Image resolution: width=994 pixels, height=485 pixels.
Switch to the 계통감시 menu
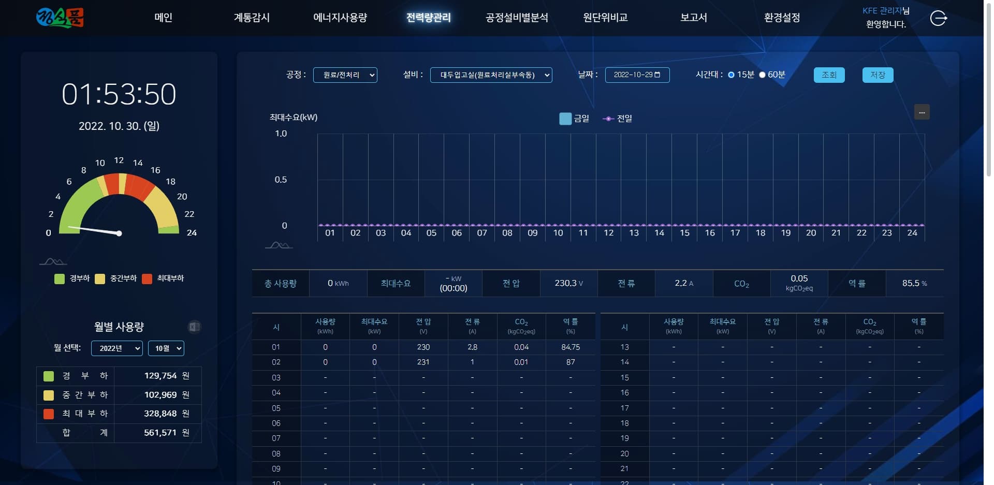[x=252, y=18]
